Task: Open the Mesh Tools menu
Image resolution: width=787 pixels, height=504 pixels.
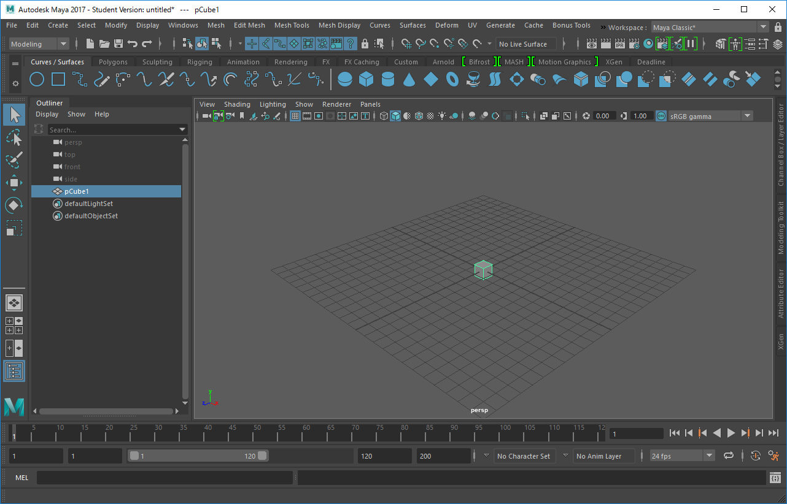Action: coord(292,25)
